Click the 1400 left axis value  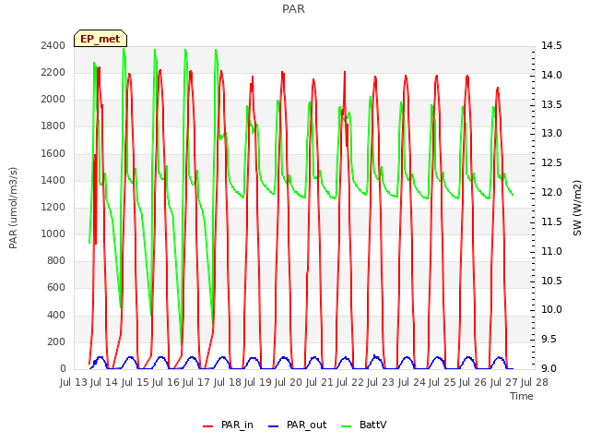click(53, 180)
